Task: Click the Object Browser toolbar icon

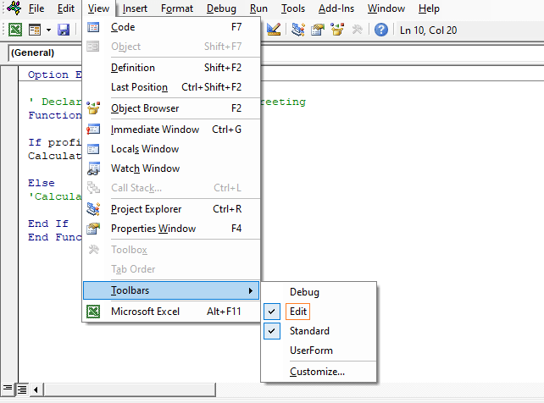Action: click(337, 30)
